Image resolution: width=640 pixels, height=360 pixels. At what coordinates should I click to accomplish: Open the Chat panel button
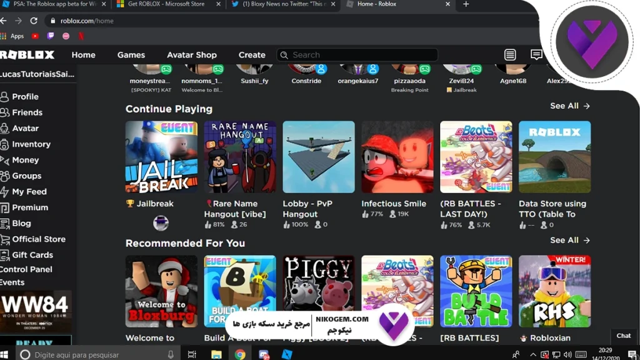point(623,336)
